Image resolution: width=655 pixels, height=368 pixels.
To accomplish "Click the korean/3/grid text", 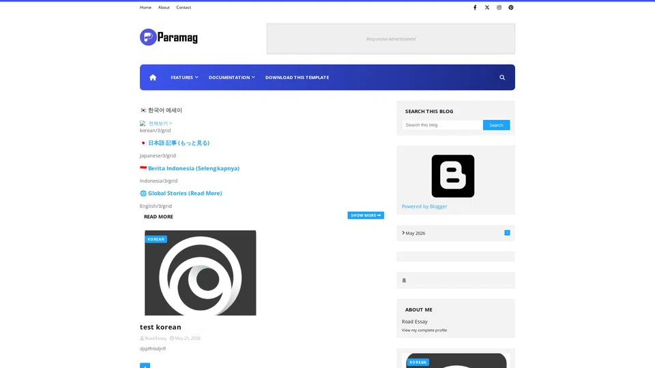I will (x=155, y=131).
